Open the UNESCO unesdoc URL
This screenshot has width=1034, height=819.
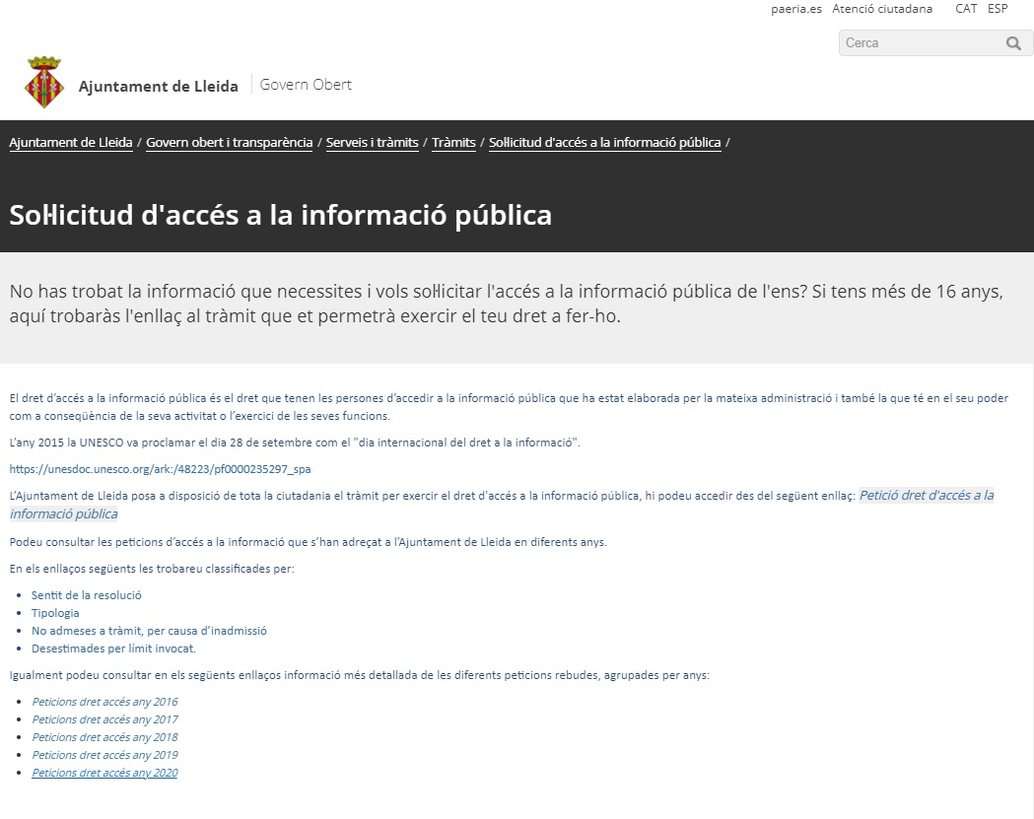160,469
